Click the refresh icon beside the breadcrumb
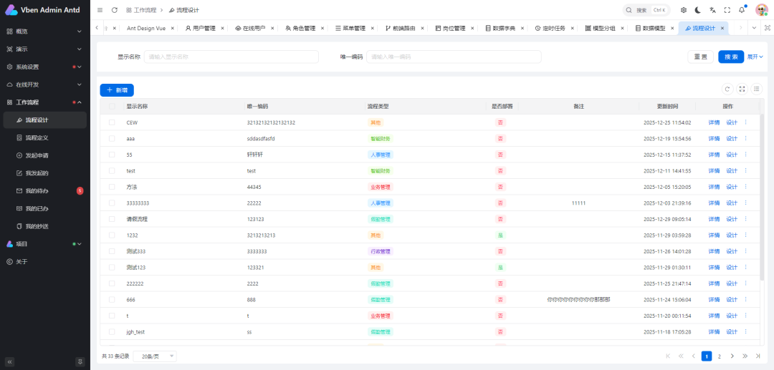The height and width of the screenshot is (370, 774). pyautogui.click(x=115, y=10)
